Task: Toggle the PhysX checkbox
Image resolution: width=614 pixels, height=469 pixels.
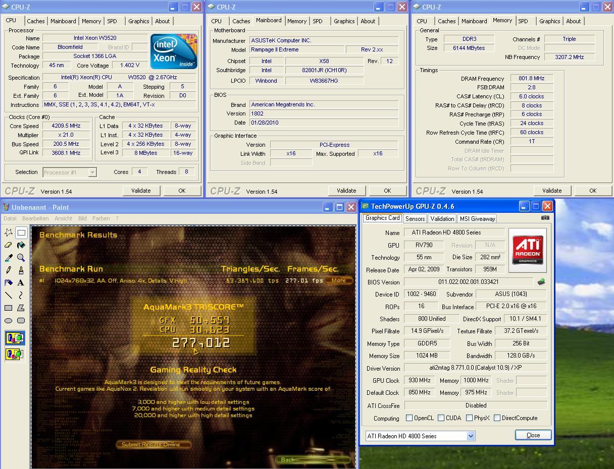Action: [x=470, y=418]
